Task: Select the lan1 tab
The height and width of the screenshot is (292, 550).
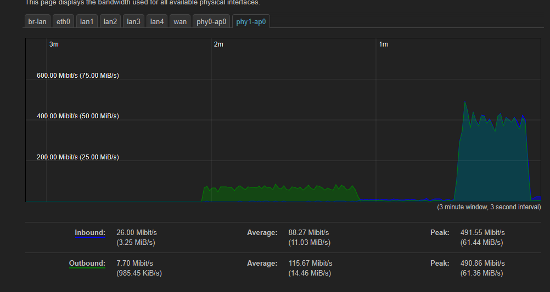Action: 87,21
